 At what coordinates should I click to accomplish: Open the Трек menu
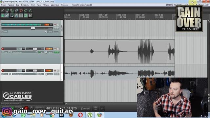[x=39, y=5]
